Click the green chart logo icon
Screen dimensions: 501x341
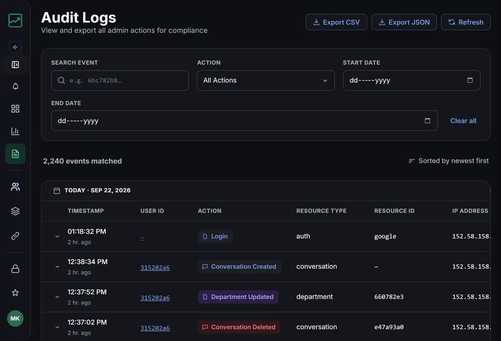[15, 20]
